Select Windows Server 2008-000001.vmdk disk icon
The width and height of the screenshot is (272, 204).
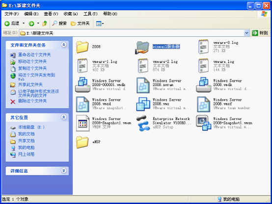point(82,84)
